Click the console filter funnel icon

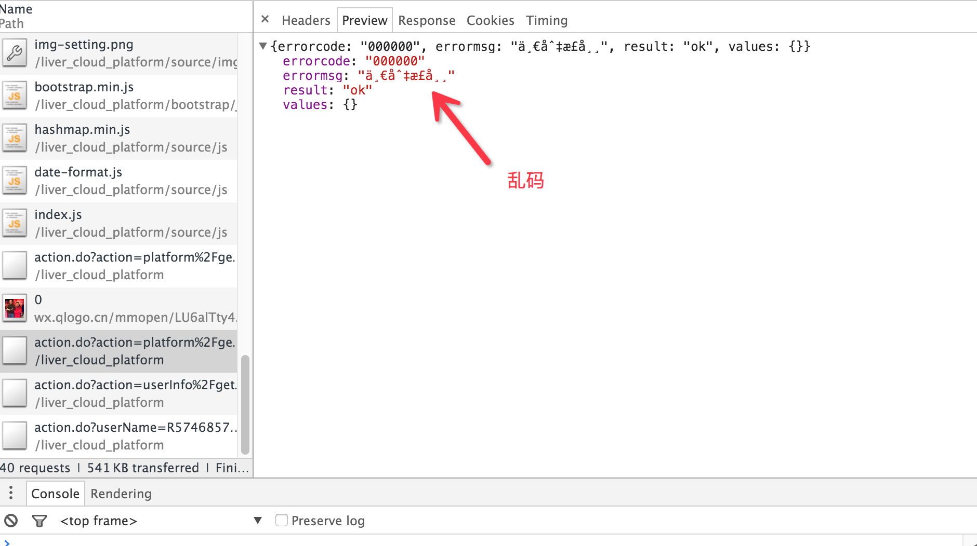[x=39, y=520]
